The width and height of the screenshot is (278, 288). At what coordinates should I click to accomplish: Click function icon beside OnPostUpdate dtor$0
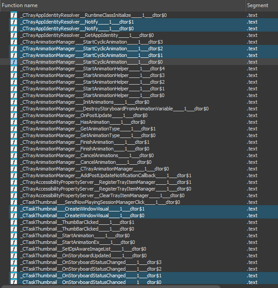tap(14, 115)
